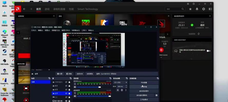Click the red globe icon in the games panel
The width and height of the screenshot is (228, 102).
pos(161,50)
